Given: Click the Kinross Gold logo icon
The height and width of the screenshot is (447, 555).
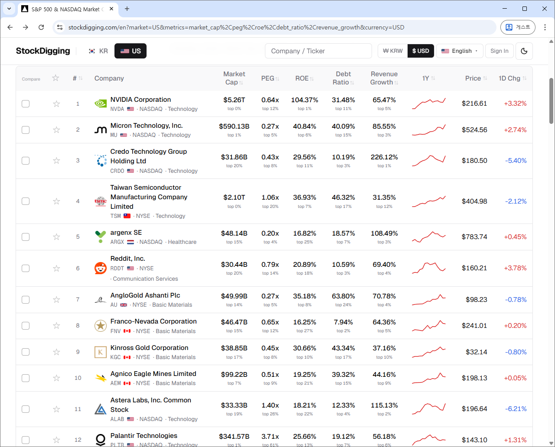Looking at the screenshot, I should coord(101,352).
